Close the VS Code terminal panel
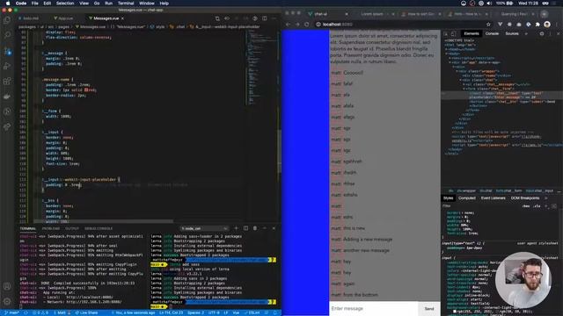Viewport: 563px width, 316px height. click(274, 228)
